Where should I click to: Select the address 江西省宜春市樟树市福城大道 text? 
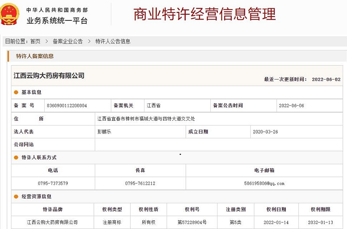tap(146, 119)
